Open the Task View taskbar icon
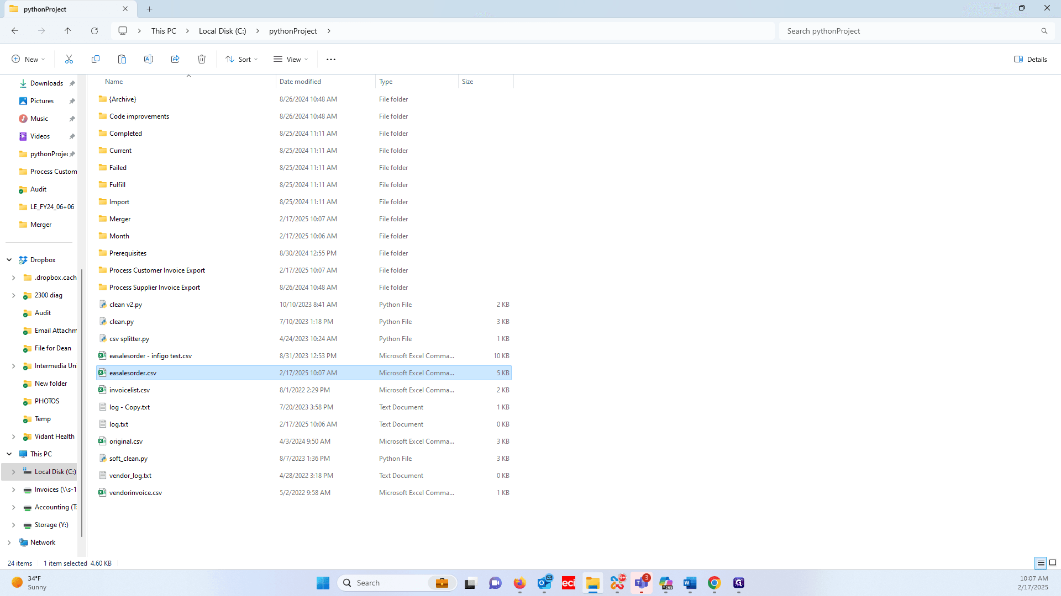The image size is (1061, 596). (x=470, y=583)
